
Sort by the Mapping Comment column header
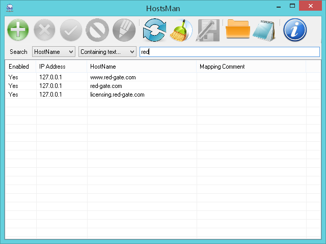pyautogui.click(x=251, y=67)
